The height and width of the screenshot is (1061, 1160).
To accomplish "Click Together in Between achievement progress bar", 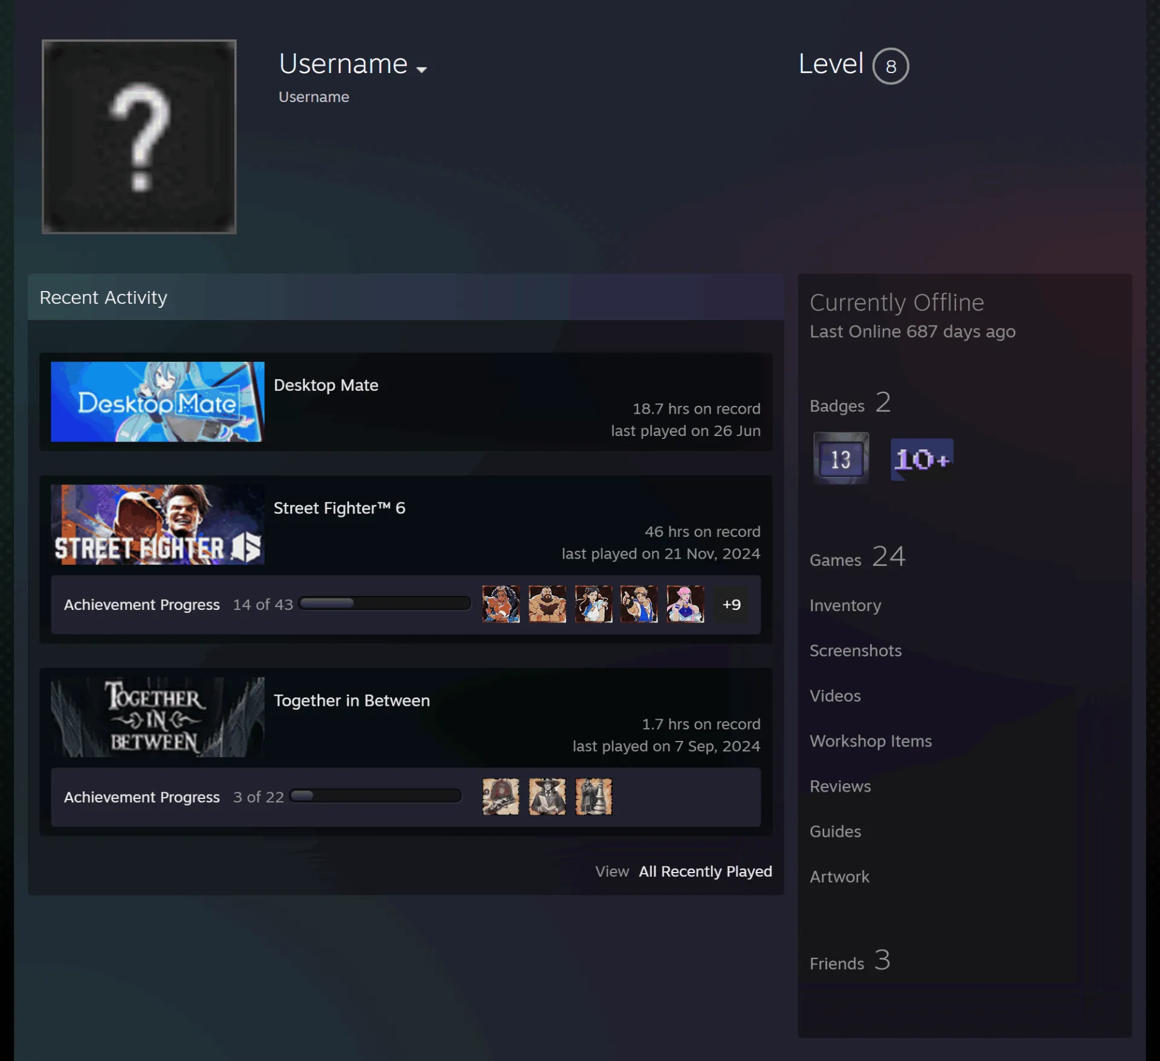I will [376, 796].
